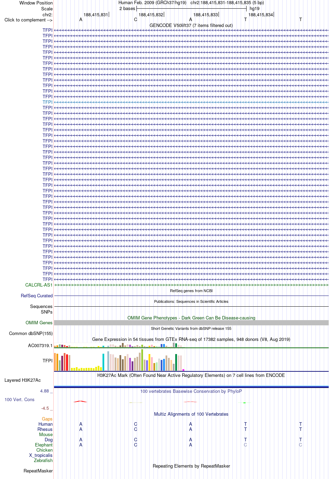
Task: Click the chr2:188,415,831-188,415,835 (5 bp) position text
Action: [227, 2]
